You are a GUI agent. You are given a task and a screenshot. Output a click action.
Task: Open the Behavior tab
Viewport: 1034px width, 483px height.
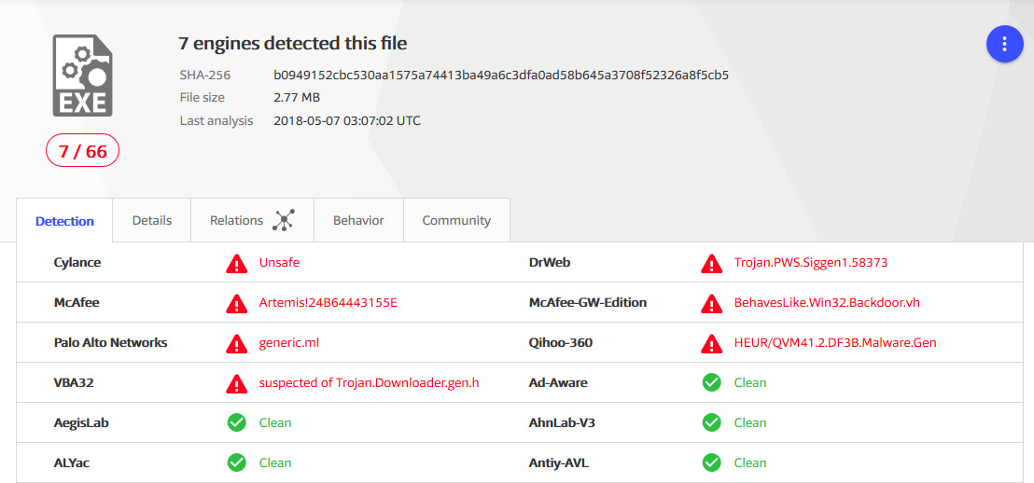(x=358, y=220)
